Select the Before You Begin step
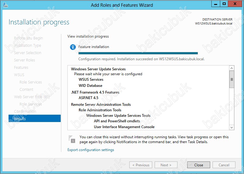Viewport: 244px width, 174px height. point(28,38)
